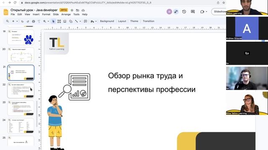
Task: Open the File menu
Action: tap(13, 15)
